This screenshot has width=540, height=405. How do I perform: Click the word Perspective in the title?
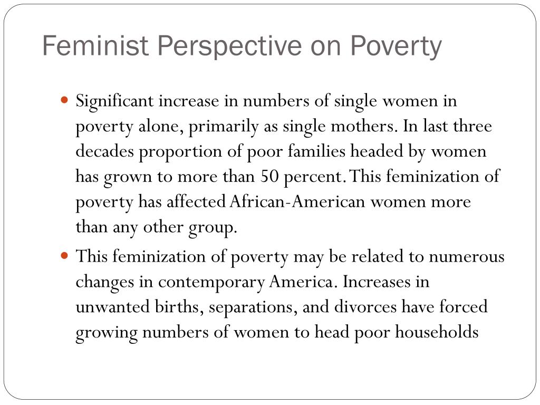coord(230,46)
